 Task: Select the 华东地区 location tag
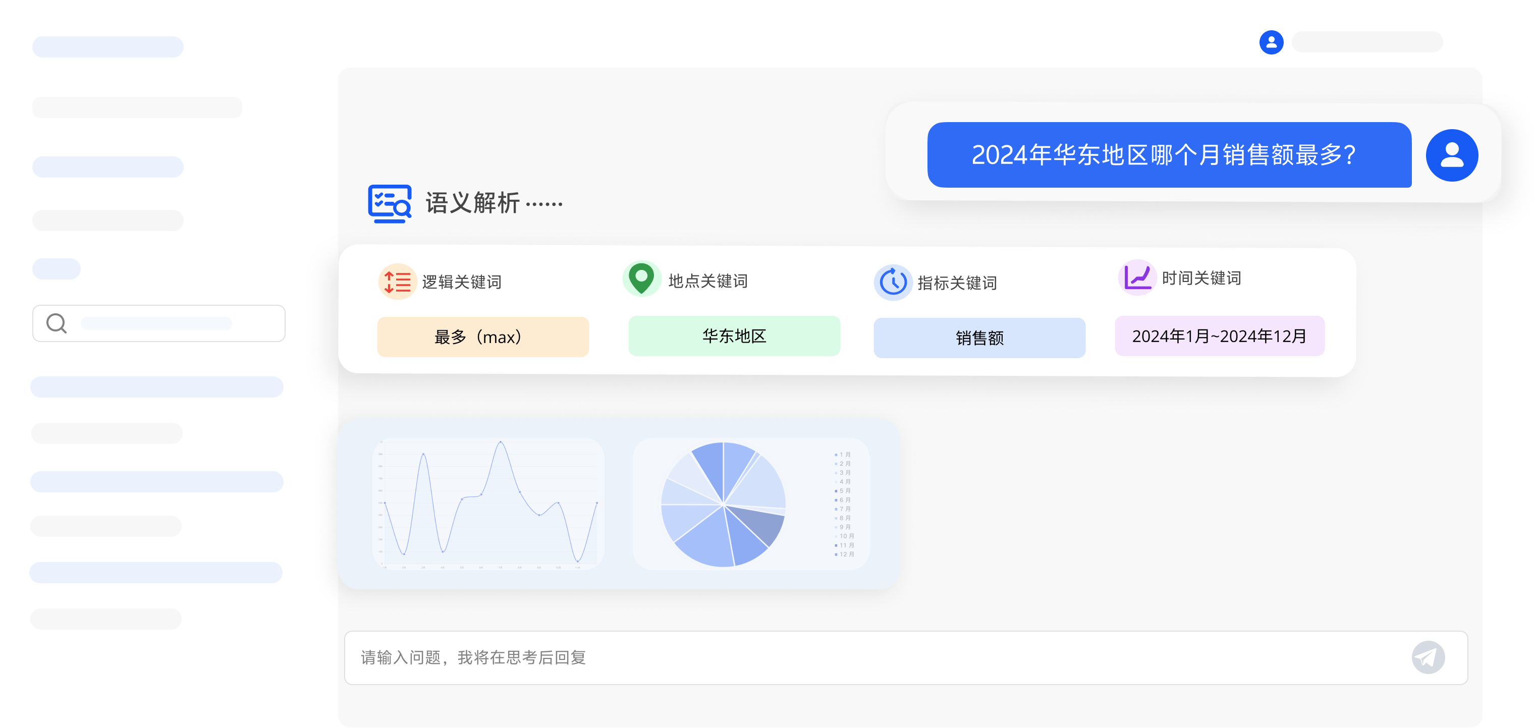click(734, 337)
